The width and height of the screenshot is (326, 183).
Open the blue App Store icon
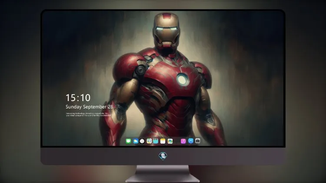191,141
